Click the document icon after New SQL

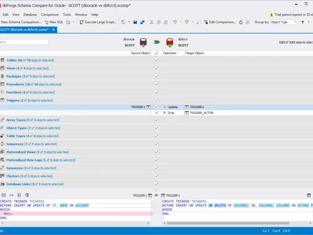[x=68, y=22]
